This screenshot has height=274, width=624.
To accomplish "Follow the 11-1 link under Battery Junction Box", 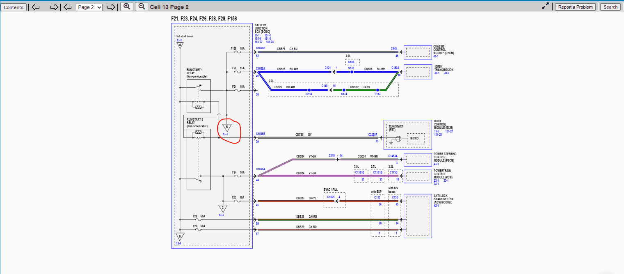I will (x=258, y=35).
